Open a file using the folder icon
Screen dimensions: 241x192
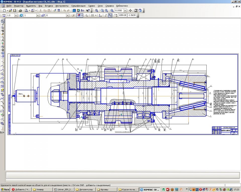[x=10, y=10]
